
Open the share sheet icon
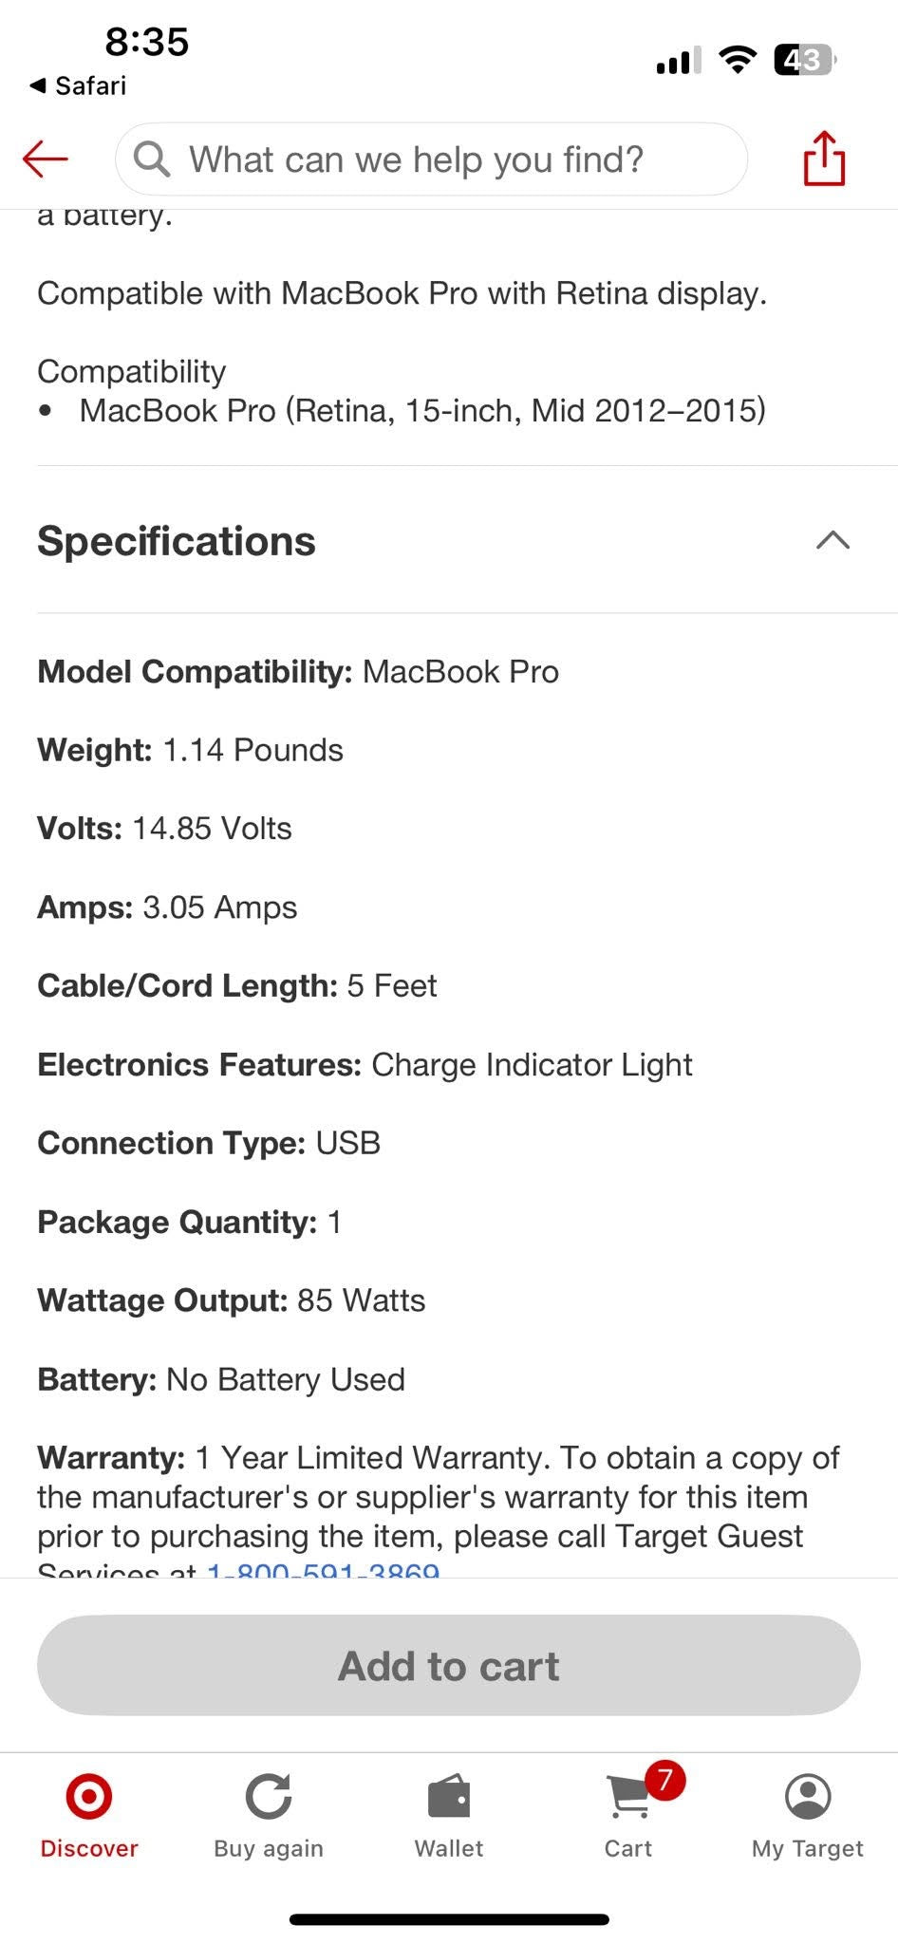[824, 159]
